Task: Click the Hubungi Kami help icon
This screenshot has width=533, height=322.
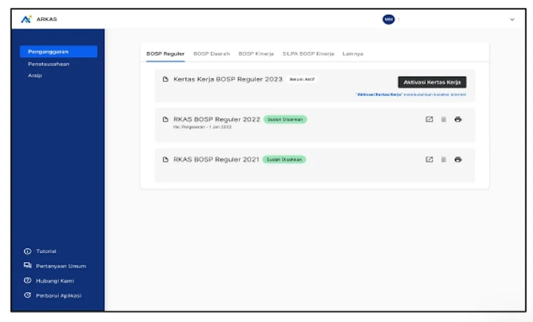Action: [28, 280]
